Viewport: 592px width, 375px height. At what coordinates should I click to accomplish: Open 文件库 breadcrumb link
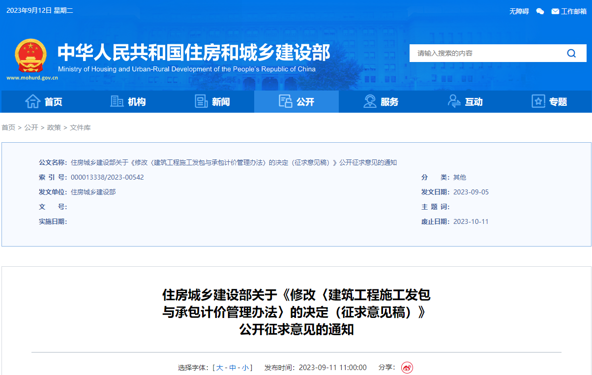coord(80,127)
